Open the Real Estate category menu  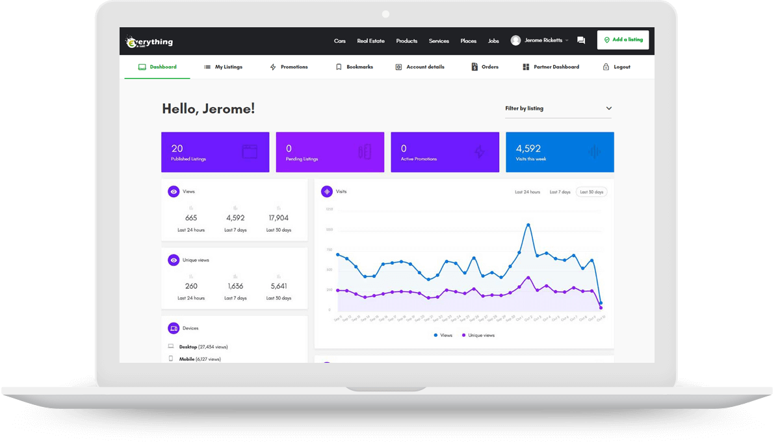pos(370,41)
